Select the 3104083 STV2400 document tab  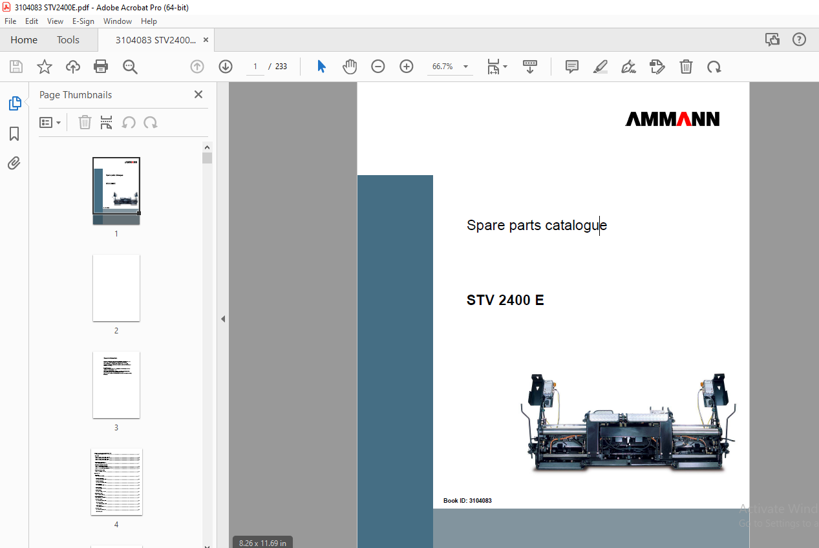click(155, 40)
